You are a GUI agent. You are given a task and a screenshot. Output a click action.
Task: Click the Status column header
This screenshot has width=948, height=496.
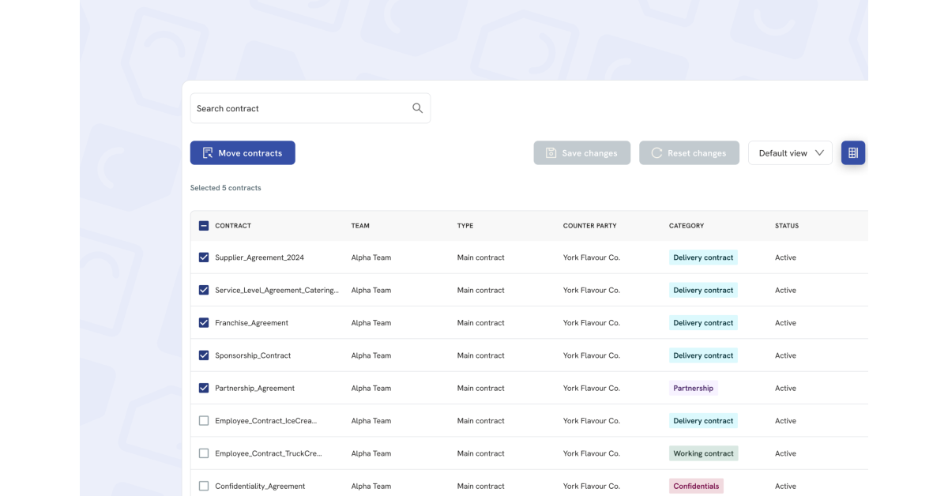tap(786, 226)
